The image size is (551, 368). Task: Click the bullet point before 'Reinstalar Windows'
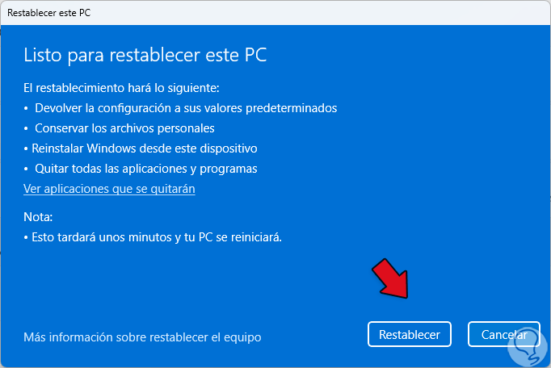click(26, 148)
